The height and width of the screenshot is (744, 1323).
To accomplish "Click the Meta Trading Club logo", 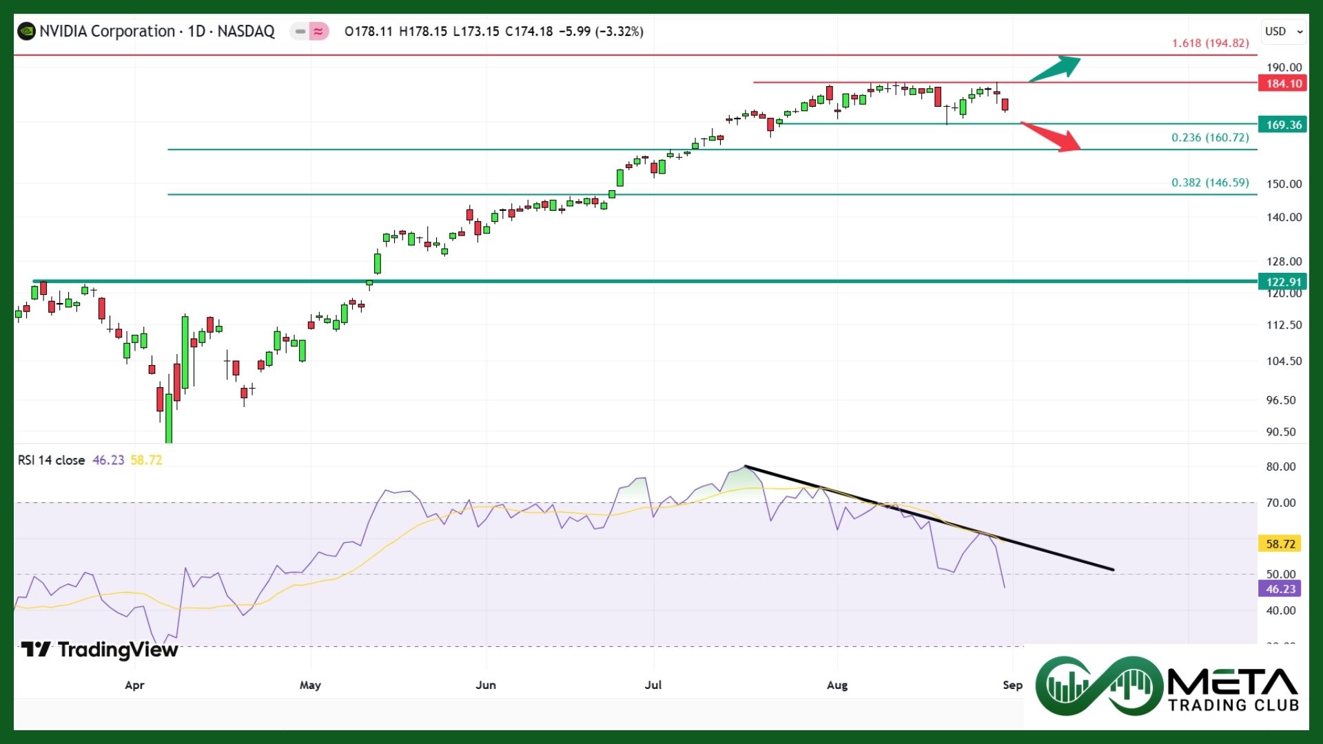I will (1167, 686).
